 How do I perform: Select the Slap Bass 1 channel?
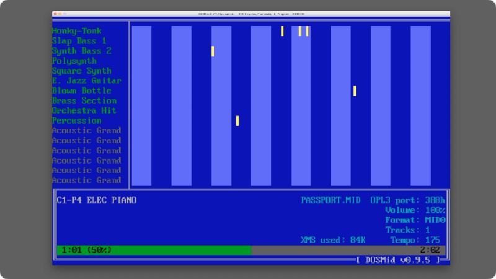79,41
